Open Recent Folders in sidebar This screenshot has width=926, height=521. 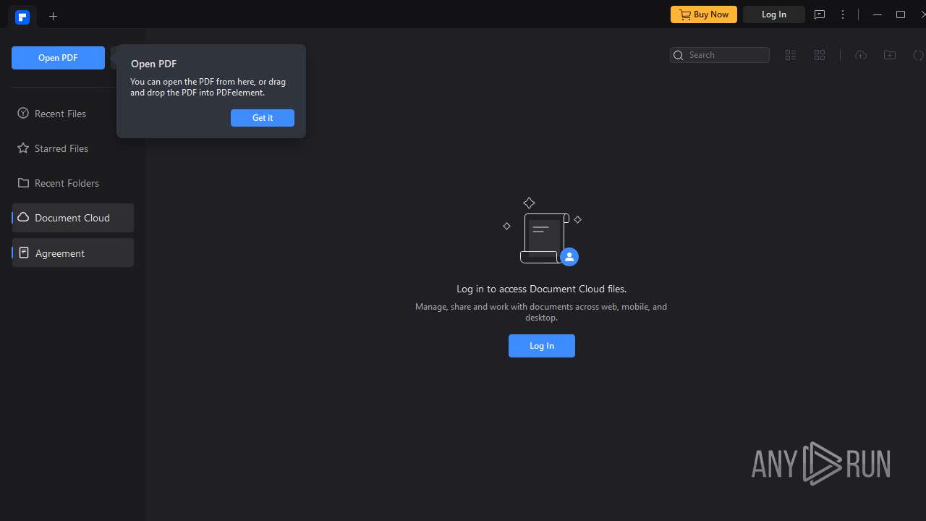[72, 183]
